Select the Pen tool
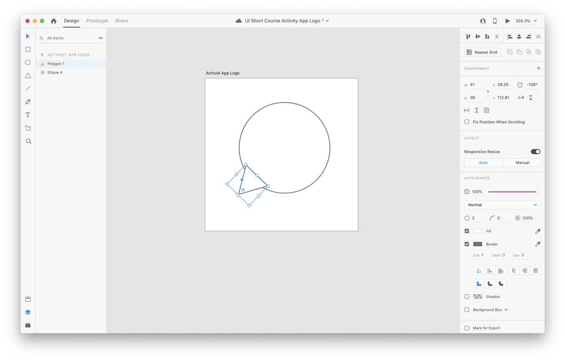The image size is (565, 360). coord(28,102)
